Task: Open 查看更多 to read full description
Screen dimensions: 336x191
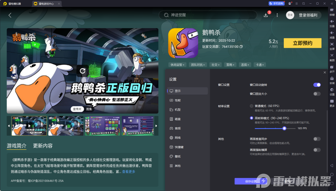Action: click(x=128, y=171)
